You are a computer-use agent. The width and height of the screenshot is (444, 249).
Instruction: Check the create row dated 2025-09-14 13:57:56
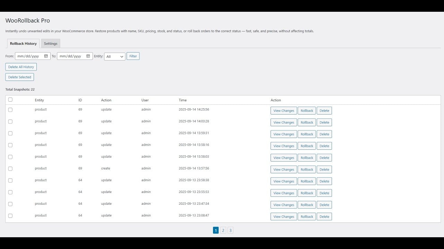(x=10, y=168)
